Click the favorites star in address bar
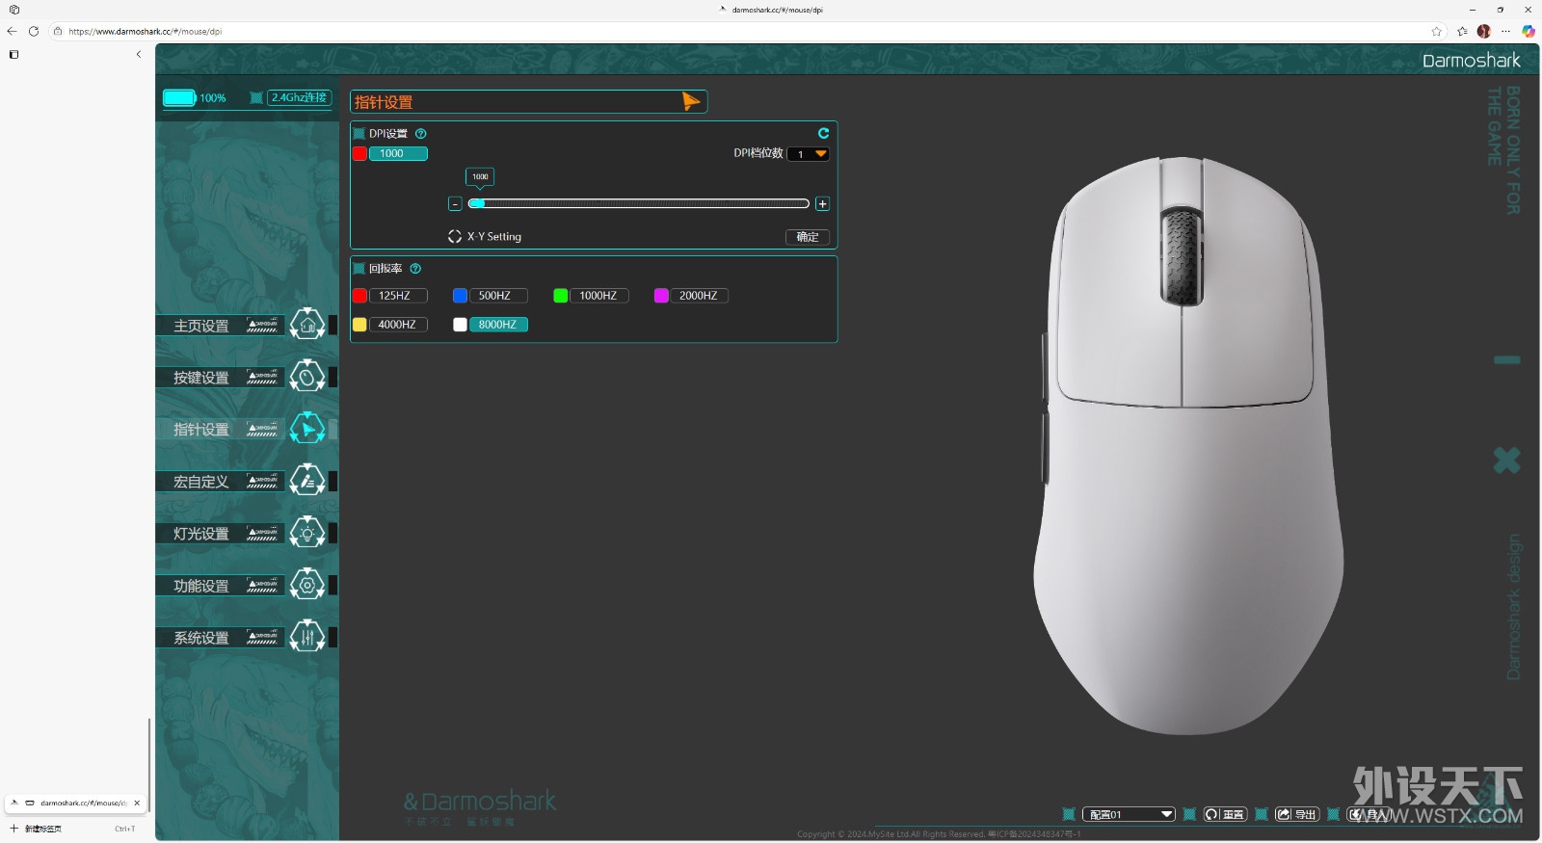The width and height of the screenshot is (1542, 843). click(x=1437, y=31)
